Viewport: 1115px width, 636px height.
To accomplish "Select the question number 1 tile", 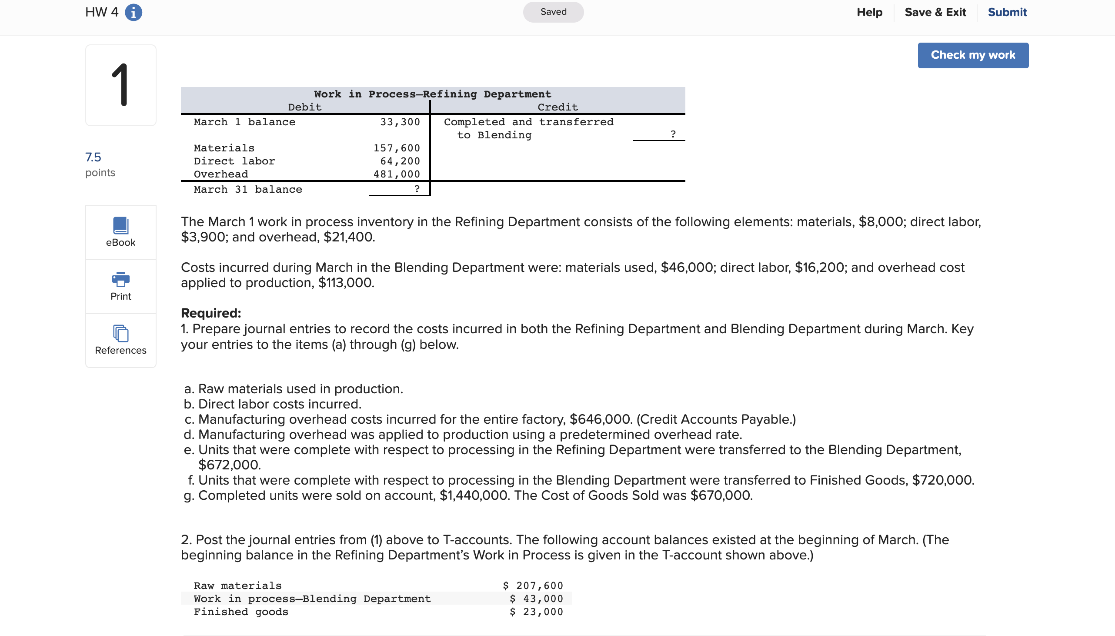I will tap(120, 84).
